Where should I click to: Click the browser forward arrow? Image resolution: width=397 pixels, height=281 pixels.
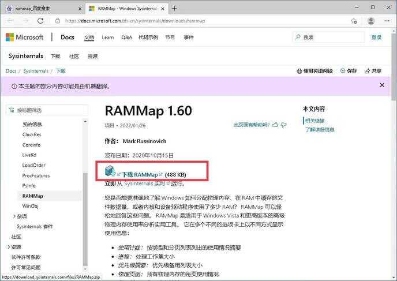[25, 21]
